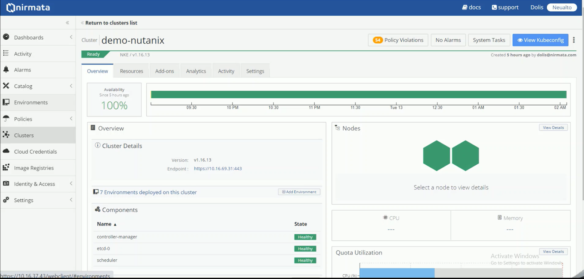The height and width of the screenshot is (279, 584).
Task: Open the 7 Environments deployed link
Action: tap(148, 192)
